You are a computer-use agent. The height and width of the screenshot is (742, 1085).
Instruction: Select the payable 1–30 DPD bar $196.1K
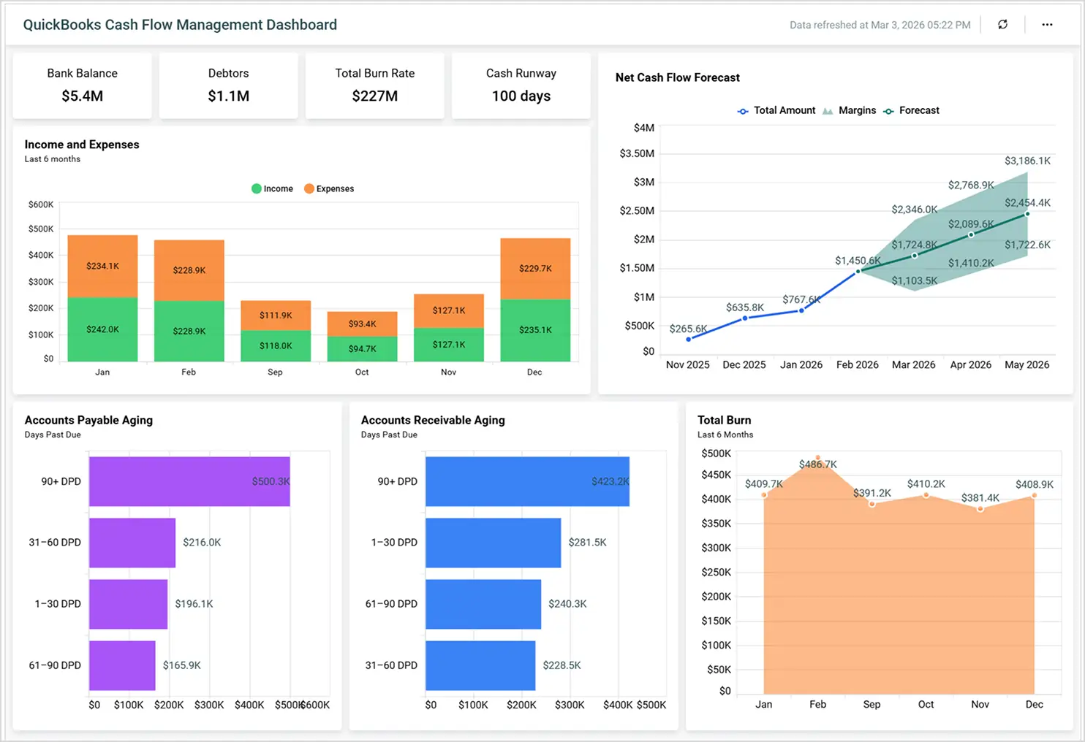click(x=128, y=604)
